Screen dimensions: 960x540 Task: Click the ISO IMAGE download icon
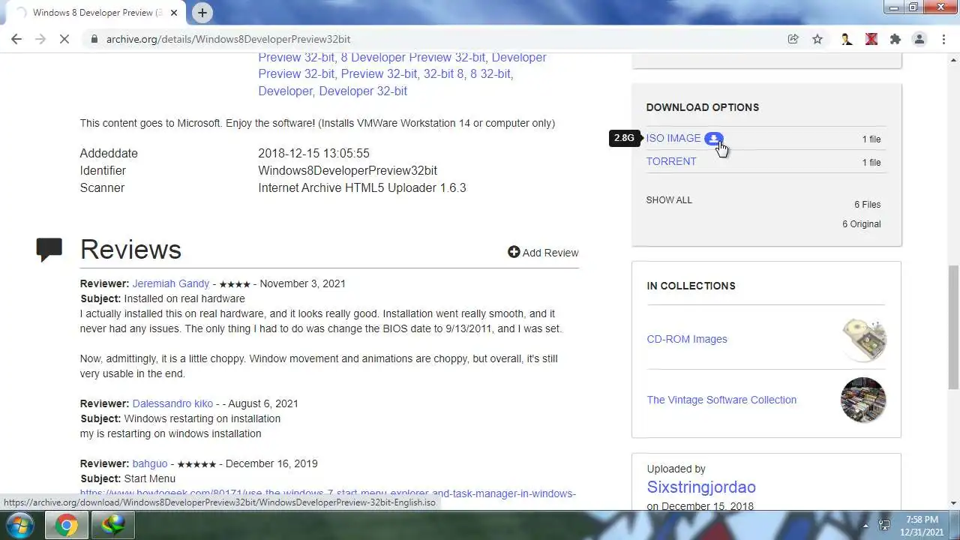click(714, 138)
